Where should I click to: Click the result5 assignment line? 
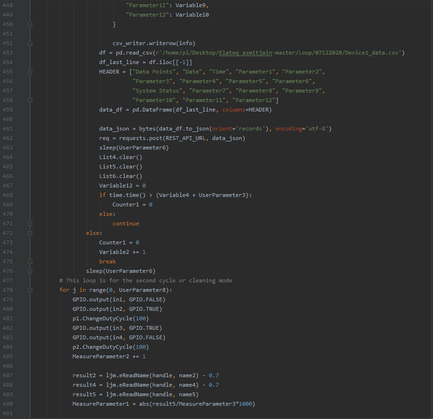136,394
